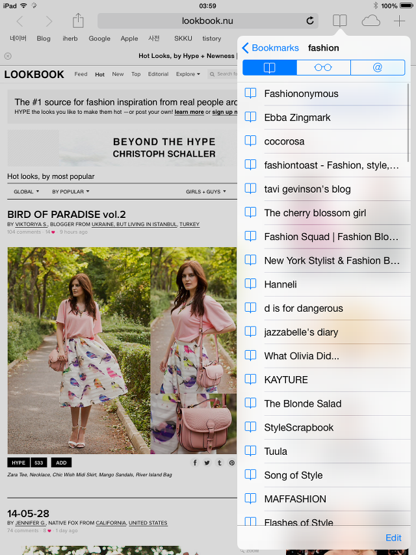Tap the book icon beside KAYTURE
The width and height of the screenshot is (416, 555).
coord(250,379)
